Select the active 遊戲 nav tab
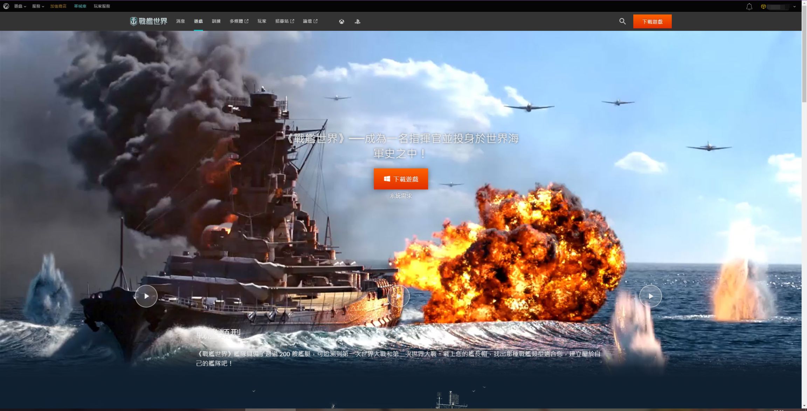 [x=198, y=21]
